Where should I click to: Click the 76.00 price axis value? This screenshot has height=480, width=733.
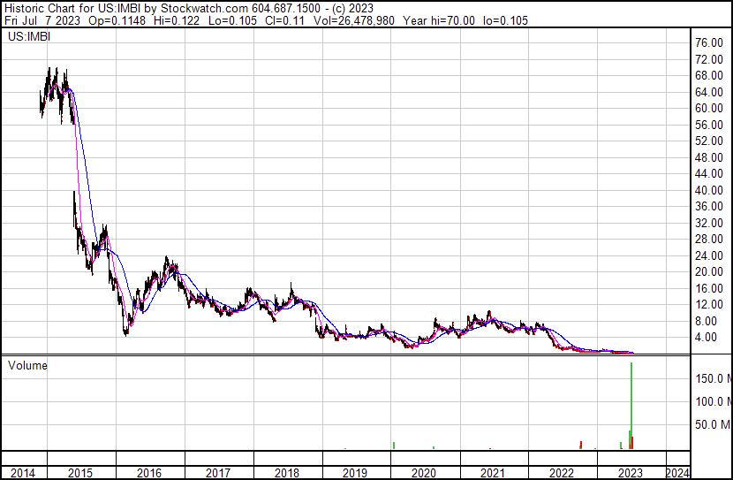click(709, 43)
